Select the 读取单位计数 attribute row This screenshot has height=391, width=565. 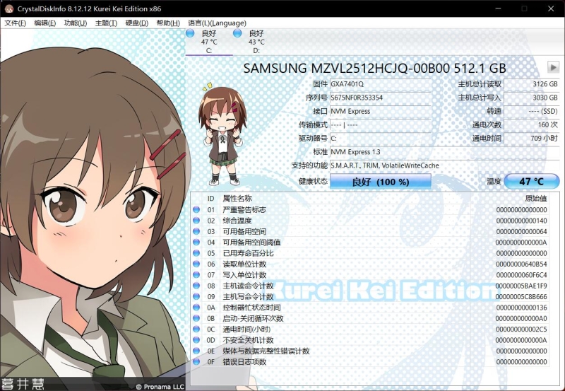pos(370,264)
